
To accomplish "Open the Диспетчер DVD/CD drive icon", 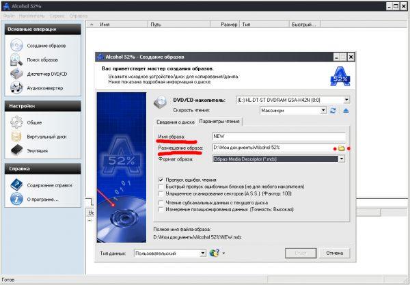I will pyautogui.click(x=16, y=74).
